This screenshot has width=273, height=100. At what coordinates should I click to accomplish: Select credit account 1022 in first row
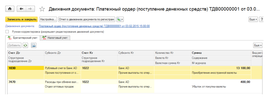click(99, 68)
